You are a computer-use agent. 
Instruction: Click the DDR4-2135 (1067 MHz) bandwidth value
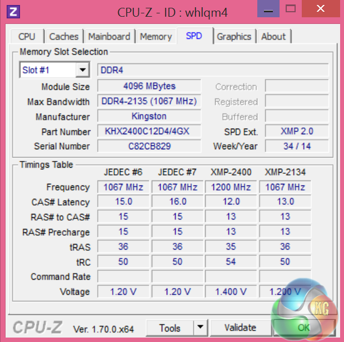click(x=149, y=101)
